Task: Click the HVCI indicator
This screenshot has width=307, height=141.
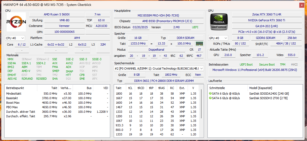Action: (x=294, y=65)
